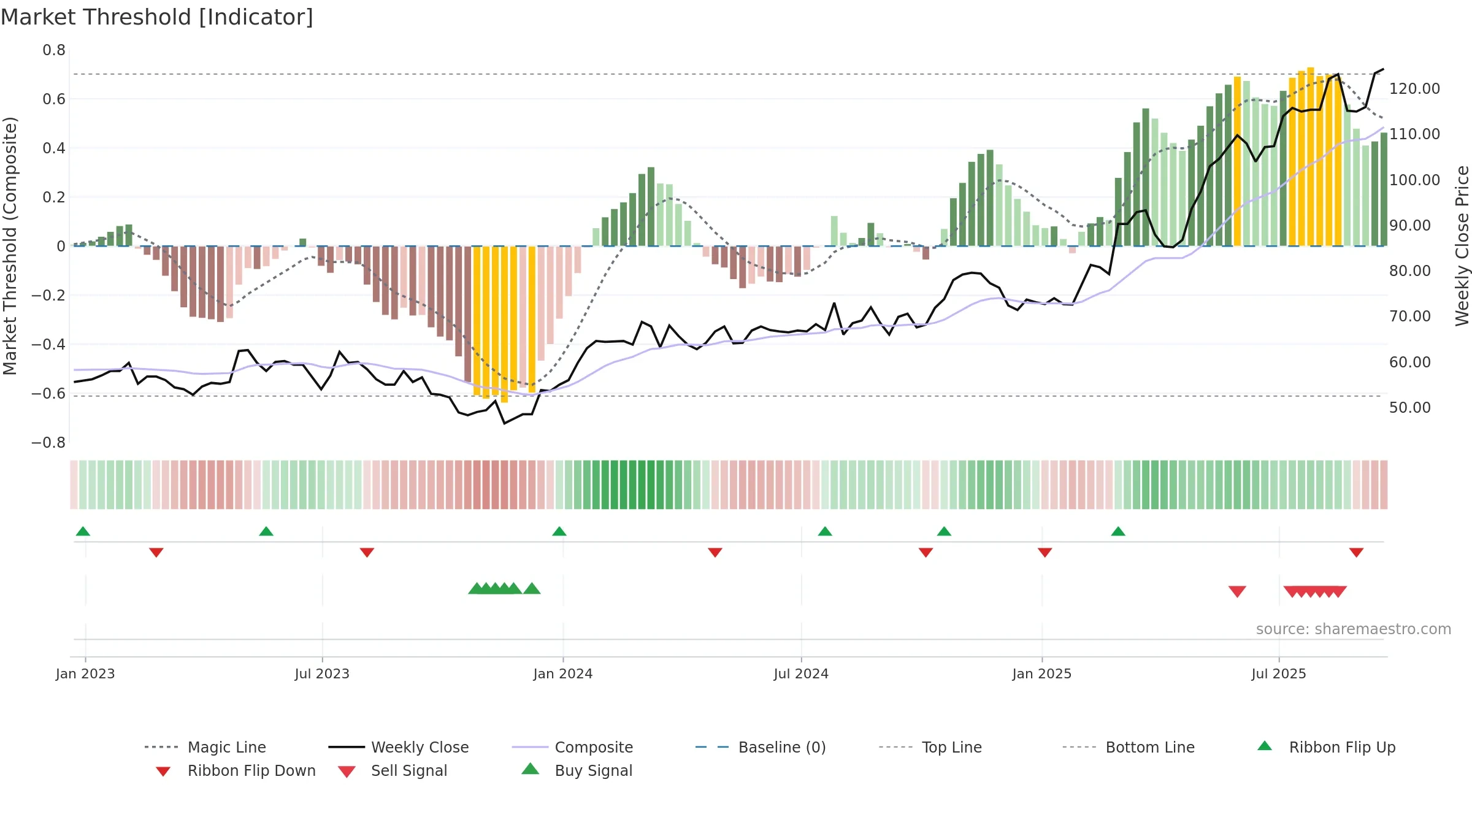Viewport: 1472px width, 828px height.
Task: Click the 'Jan 2024' x-axis label
Action: click(x=563, y=673)
